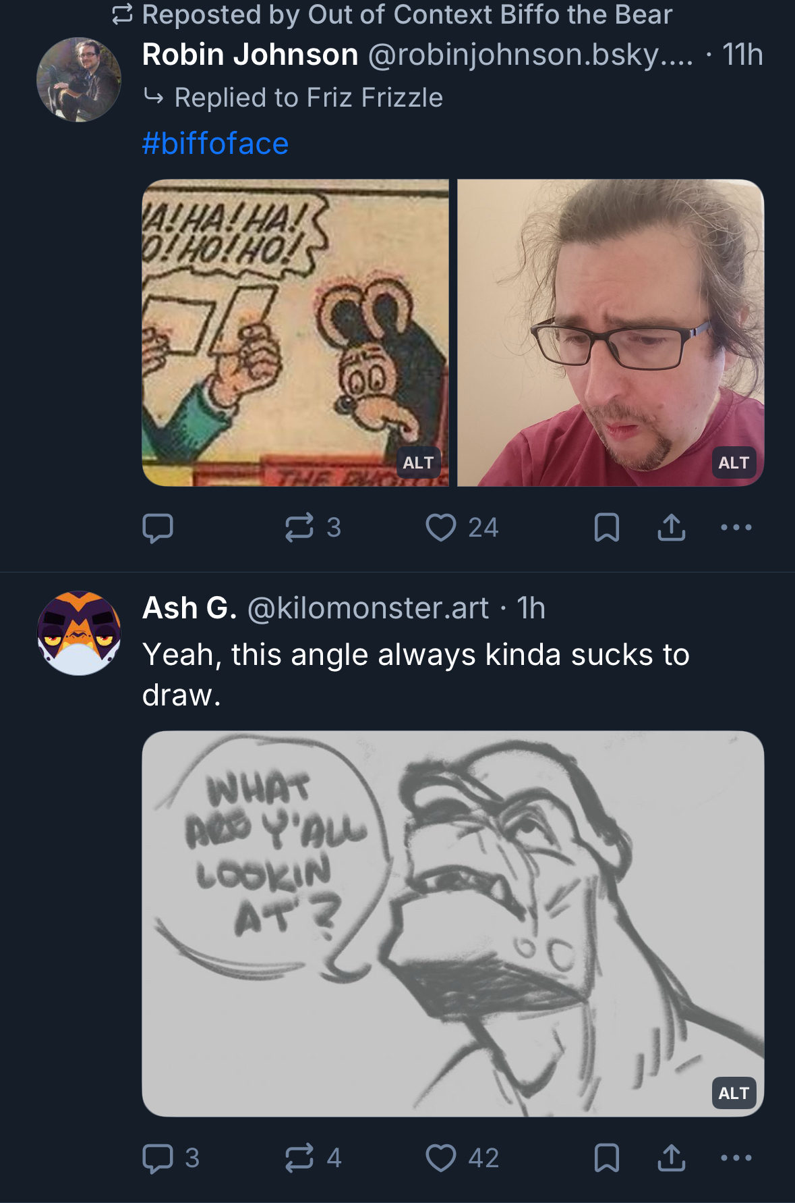Screen dimensions: 795x1203
Task: Repost Ash G.'s post with 4 reposts
Action: (x=299, y=1158)
